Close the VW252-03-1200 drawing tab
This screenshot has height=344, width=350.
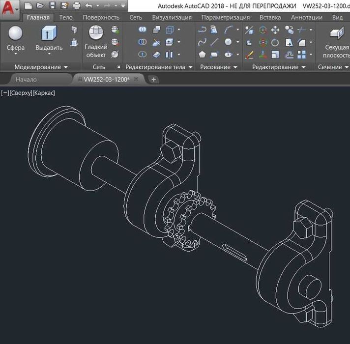(x=136, y=79)
